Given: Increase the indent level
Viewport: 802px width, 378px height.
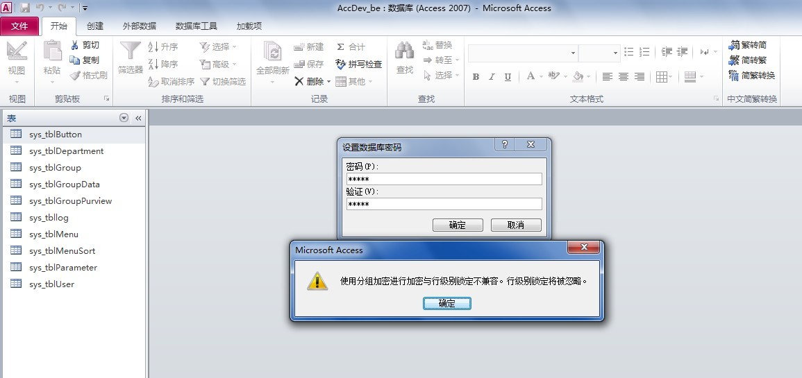Looking at the screenshot, I should point(683,52).
